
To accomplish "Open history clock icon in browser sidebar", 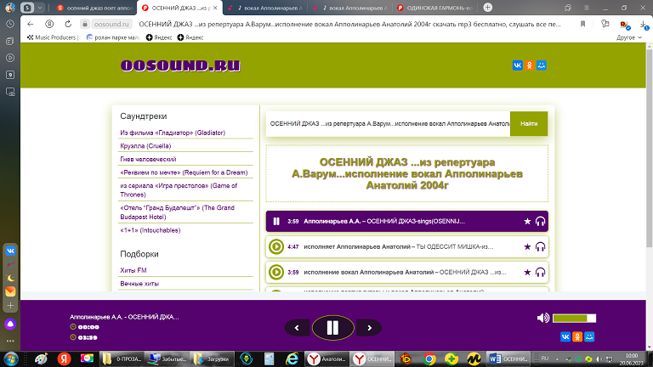I will (x=10, y=24).
